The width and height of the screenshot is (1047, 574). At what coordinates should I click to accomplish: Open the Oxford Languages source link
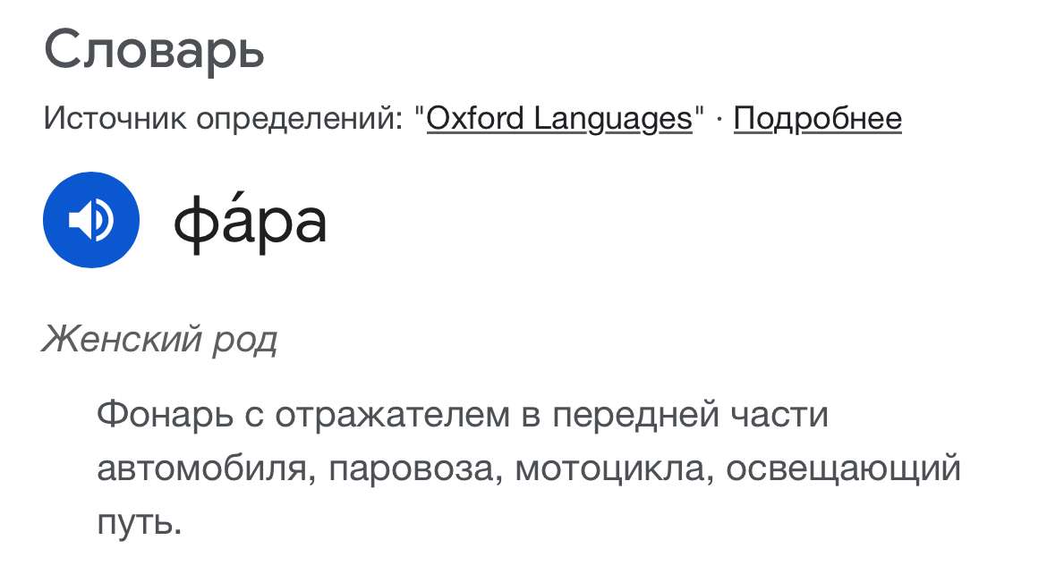pos(559,119)
